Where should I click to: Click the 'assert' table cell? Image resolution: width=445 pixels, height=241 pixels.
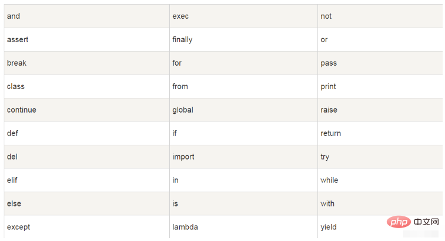[87, 40]
